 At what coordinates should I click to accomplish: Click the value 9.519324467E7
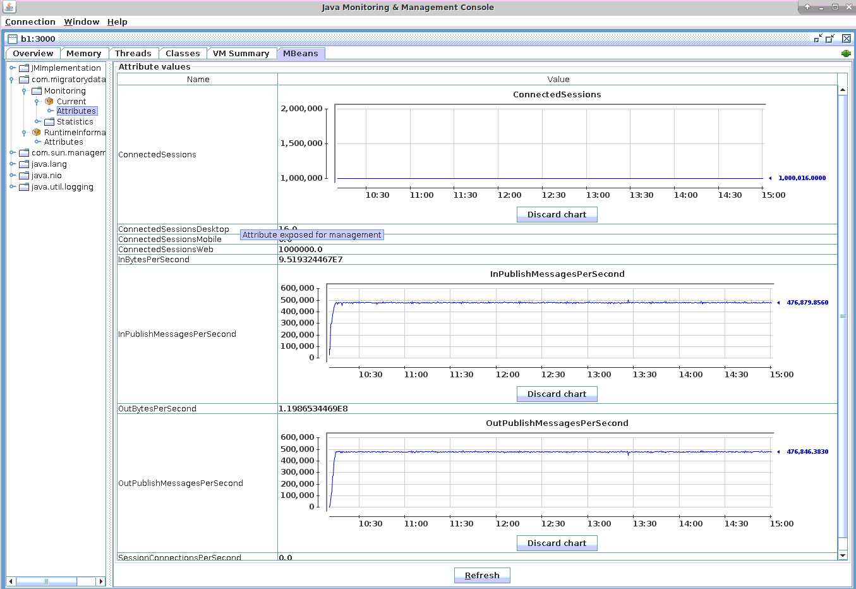(x=311, y=260)
